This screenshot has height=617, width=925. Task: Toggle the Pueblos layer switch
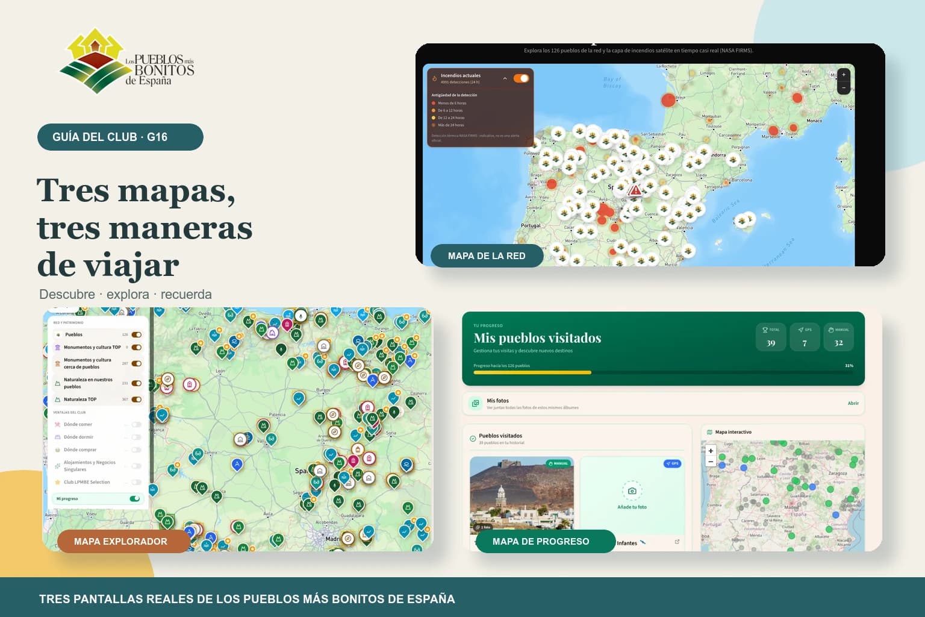point(137,334)
